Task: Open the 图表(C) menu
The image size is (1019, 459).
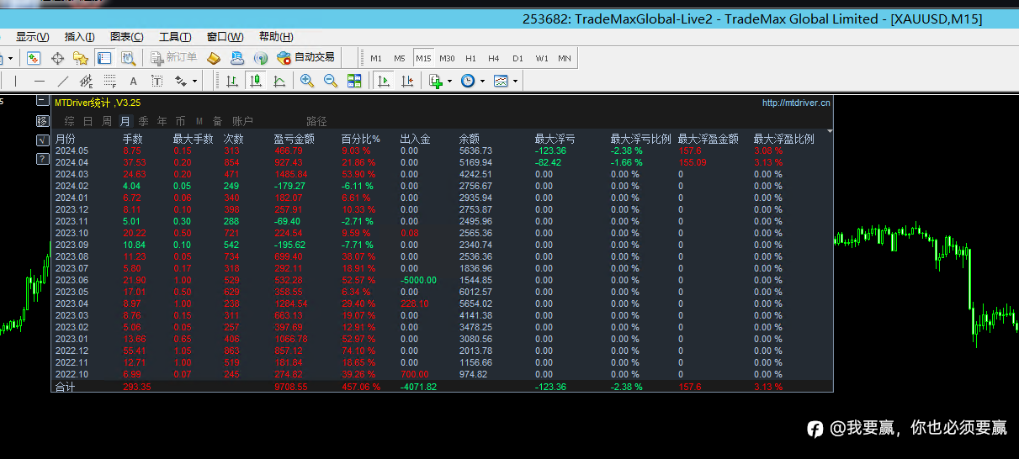Action: click(127, 37)
